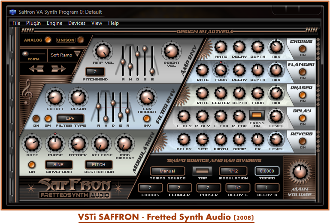Click the Tempo value field
330x223 pixels.
pyautogui.click(x=266, y=171)
